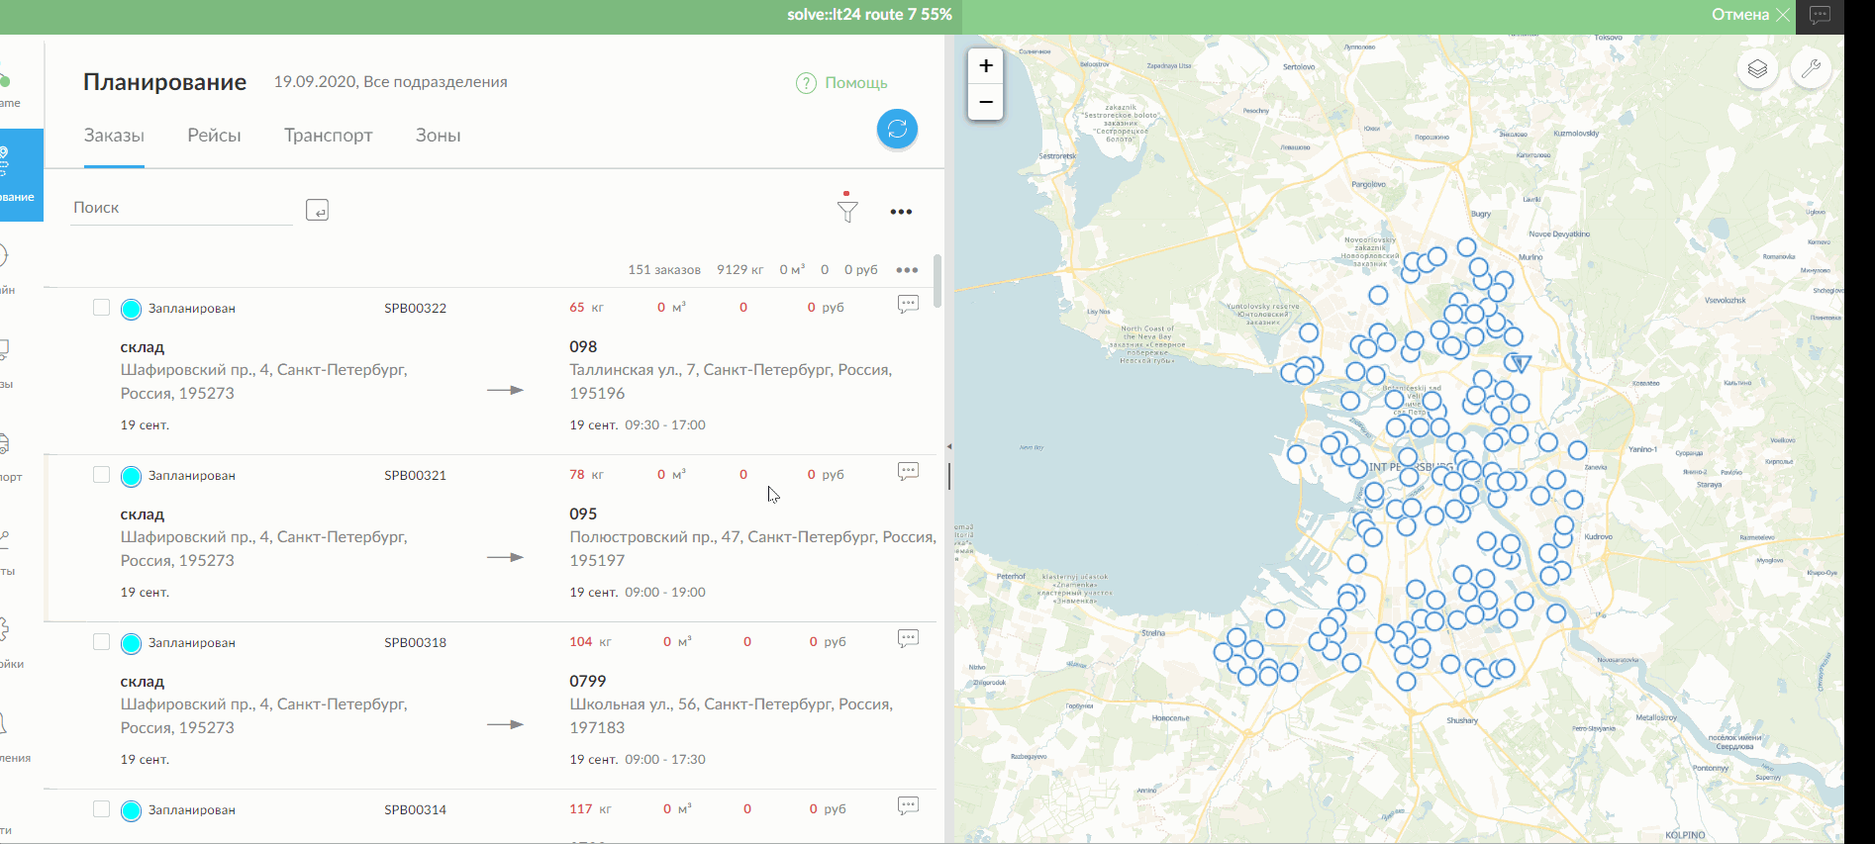
Task: Click the orders list vertical scrollbar
Action: pyautogui.click(x=937, y=282)
